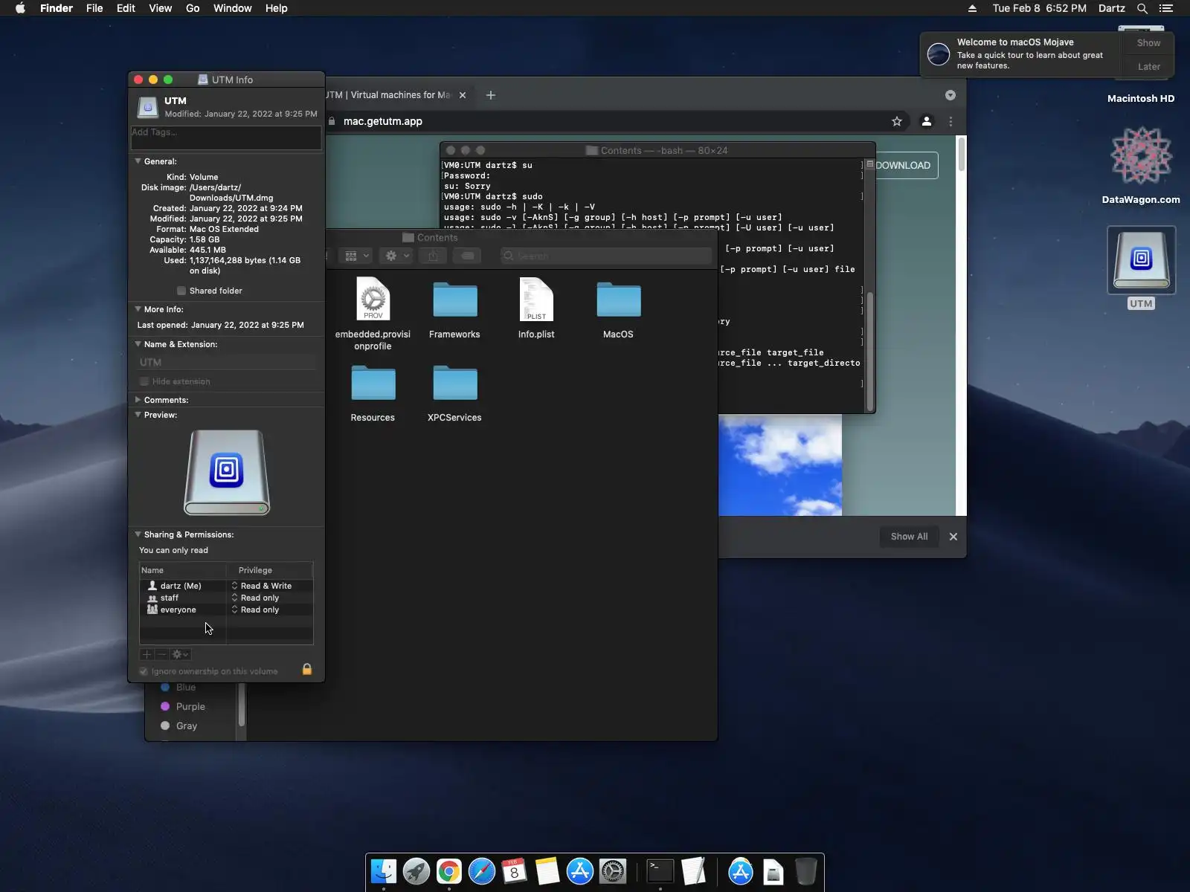Image resolution: width=1190 pixels, height=892 pixels.
Task: Select the Info.plist file icon
Action: [x=536, y=300]
